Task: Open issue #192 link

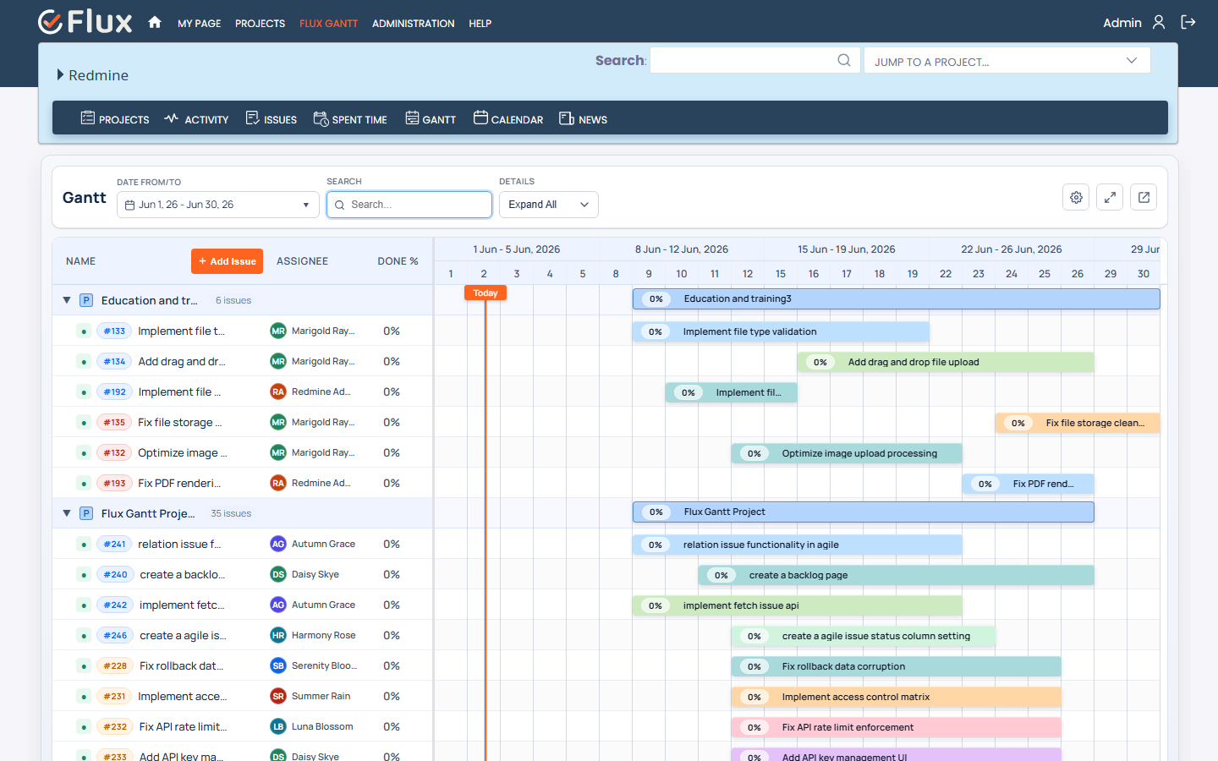Action: (x=114, y=391)
